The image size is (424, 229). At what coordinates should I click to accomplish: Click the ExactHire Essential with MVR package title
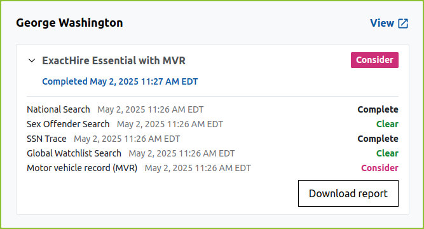coord(114,60)
